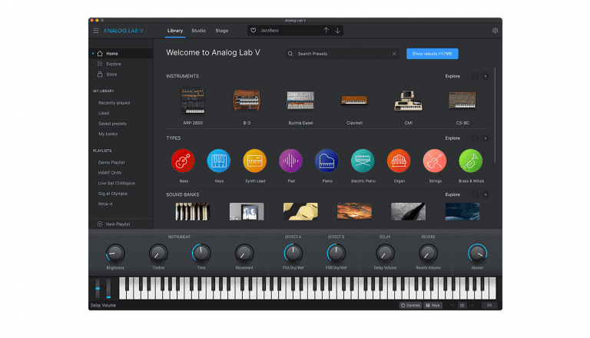
Task: Click the Brightness knob
Action: coord(115,253)
